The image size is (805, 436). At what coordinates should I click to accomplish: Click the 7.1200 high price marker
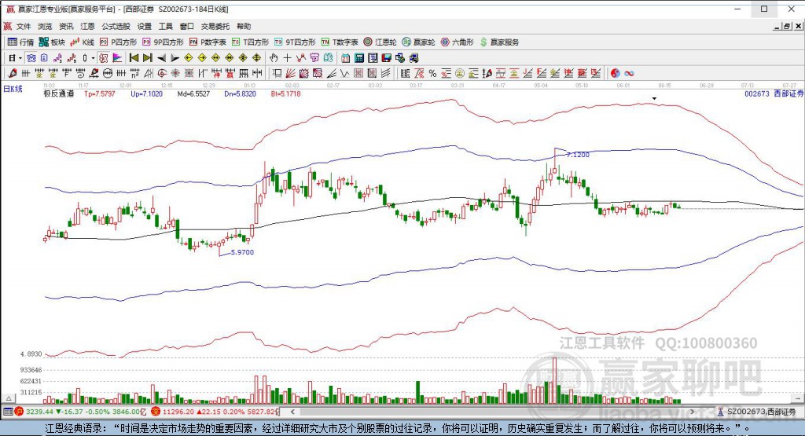click(578, 155)
